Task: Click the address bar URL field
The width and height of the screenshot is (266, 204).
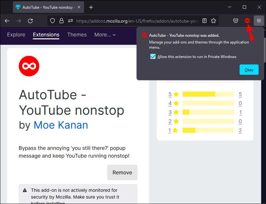Action: click(135, 21)
